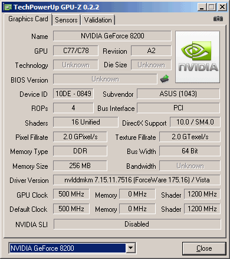230x259 pixels.
Task: Click the Default Clock 500 MHz field
Action: [x=71, y=209]
